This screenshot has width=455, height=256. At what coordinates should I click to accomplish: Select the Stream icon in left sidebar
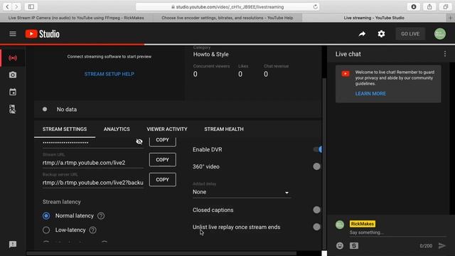point(13,58)
